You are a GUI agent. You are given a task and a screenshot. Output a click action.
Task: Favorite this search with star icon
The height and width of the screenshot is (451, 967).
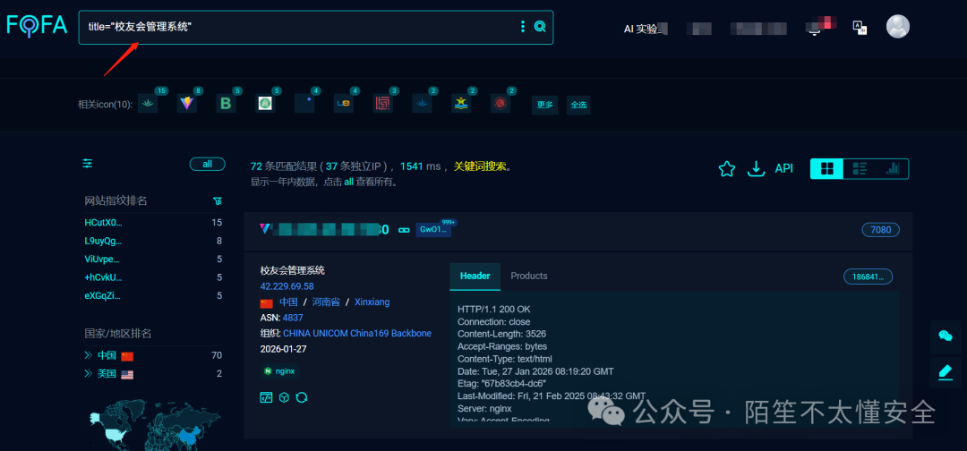coord(727,169)
